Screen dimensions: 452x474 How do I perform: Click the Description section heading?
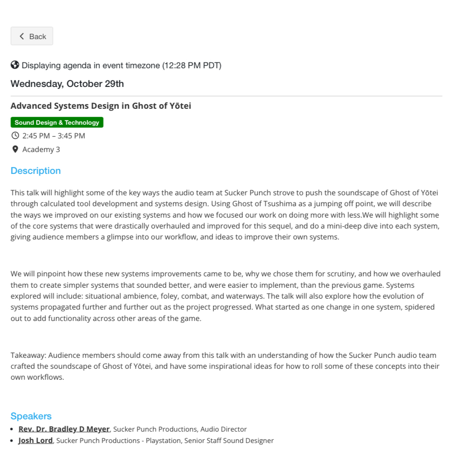(x=36, y=171)
